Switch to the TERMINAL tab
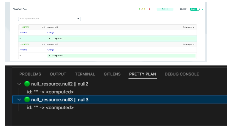This screenshot has height=133, width=237. click(x=85, y=74)
